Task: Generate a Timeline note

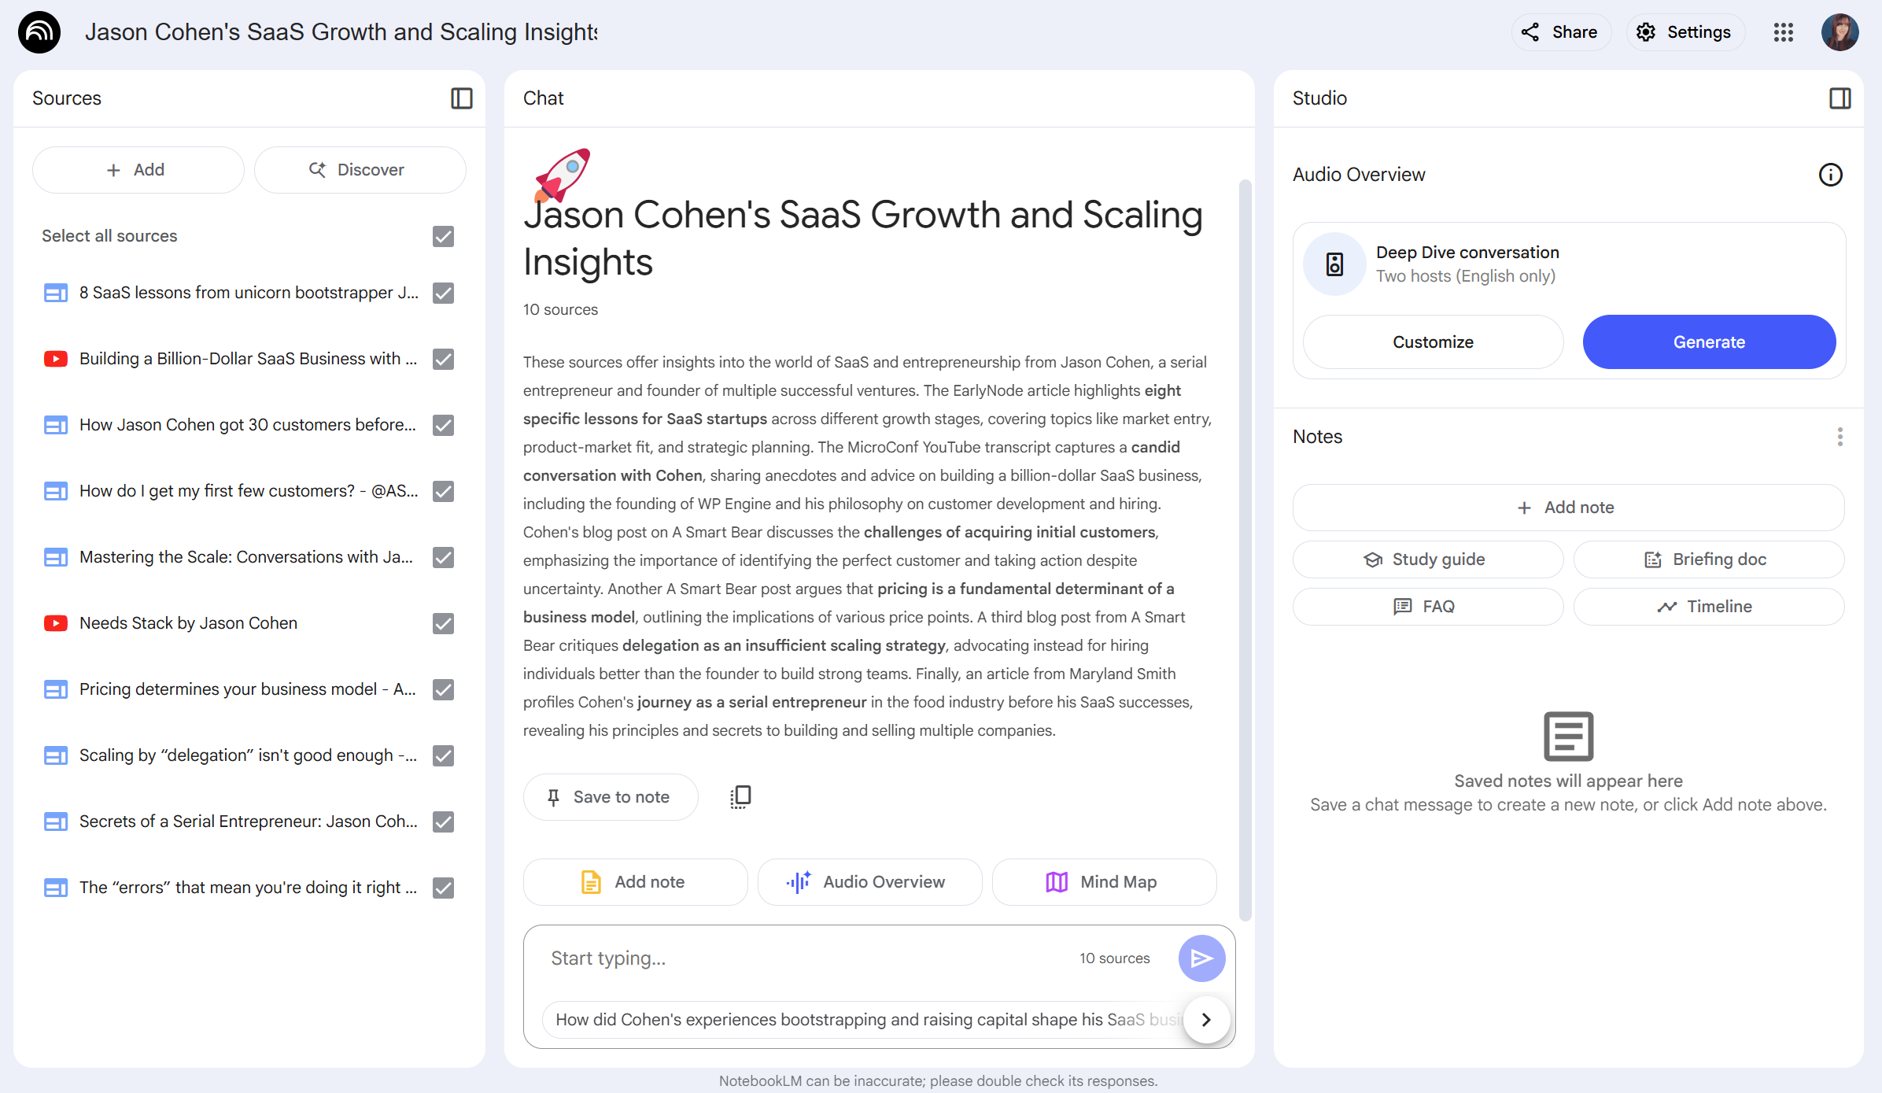Action: pyautogui.click(x=1708, y=607)
